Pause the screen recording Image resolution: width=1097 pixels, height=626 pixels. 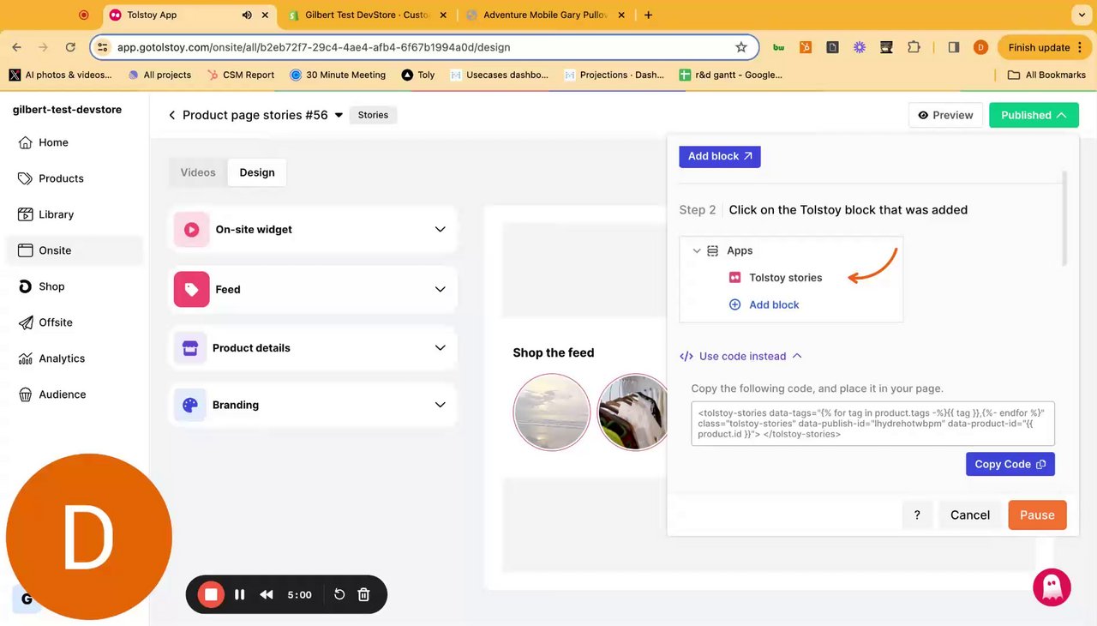click(240, 594)
